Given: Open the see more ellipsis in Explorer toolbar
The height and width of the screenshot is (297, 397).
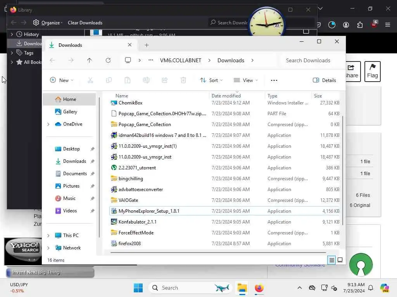Looking at the screenshot, I should click(x=274, y=80).
